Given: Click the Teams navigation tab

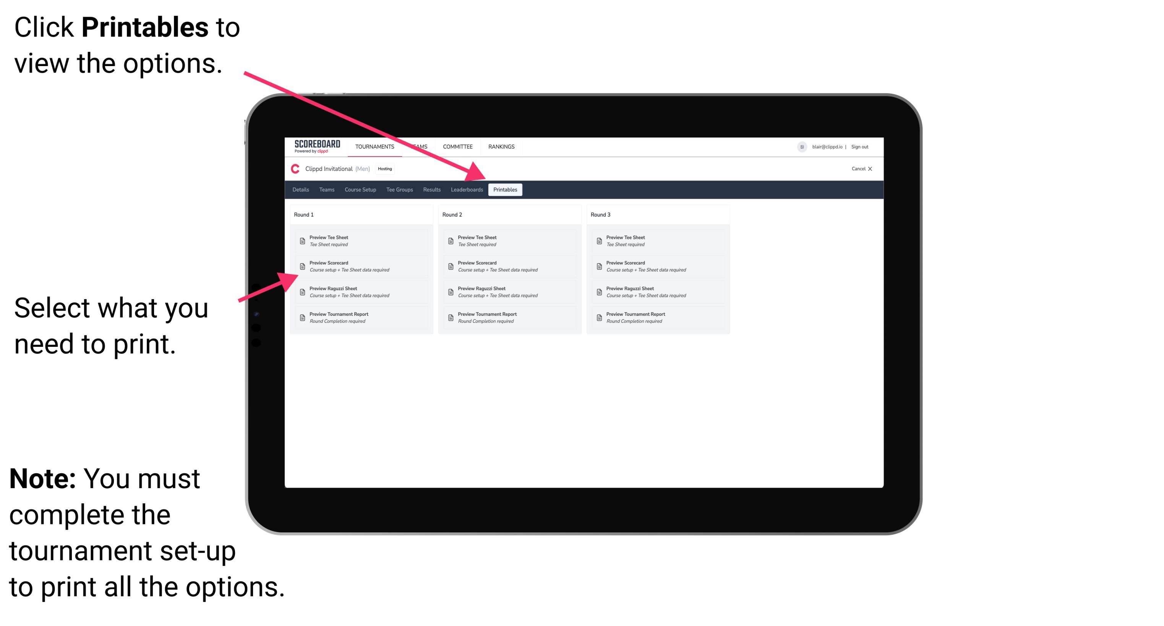Looking at the screenshot, I should click(x=323, y=190).
